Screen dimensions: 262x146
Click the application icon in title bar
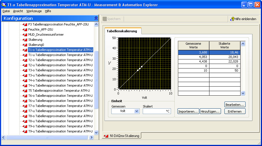(4, 5)
